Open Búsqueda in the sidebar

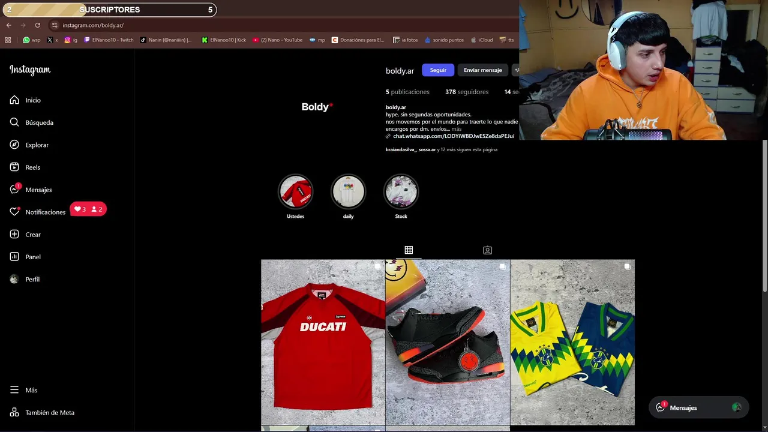pyautogui.click(x=31, y=122)
